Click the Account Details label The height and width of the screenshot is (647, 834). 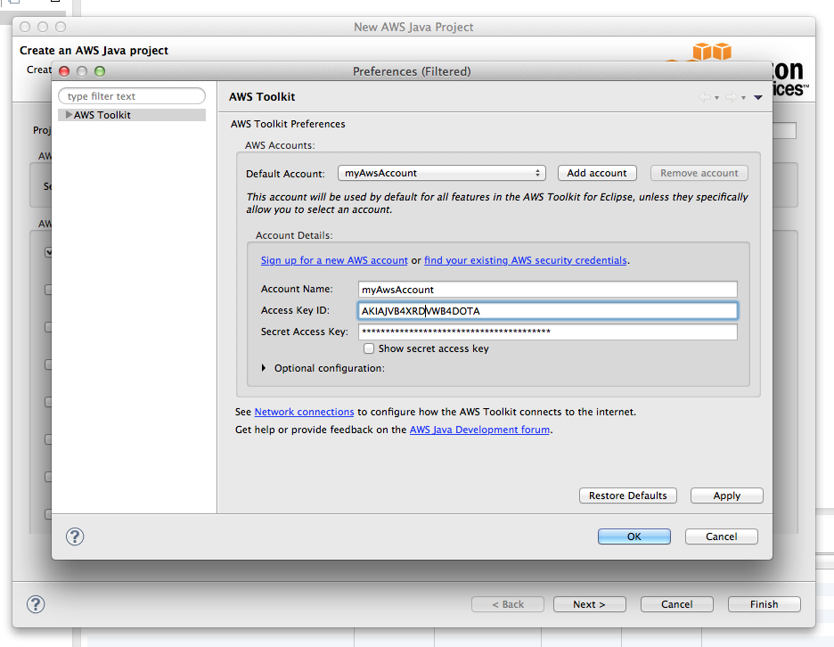click(x=294, y=235)
